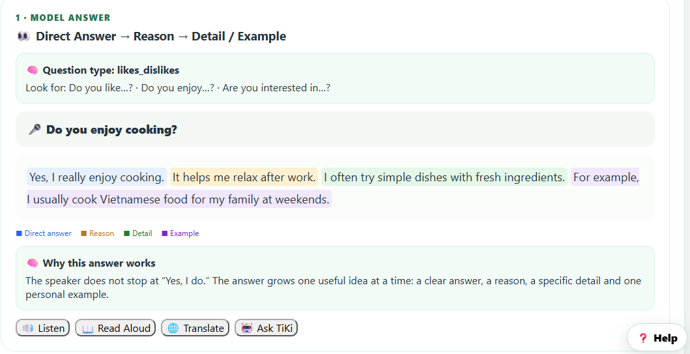Click the brain icon by Why this answer works

[32, 263]
